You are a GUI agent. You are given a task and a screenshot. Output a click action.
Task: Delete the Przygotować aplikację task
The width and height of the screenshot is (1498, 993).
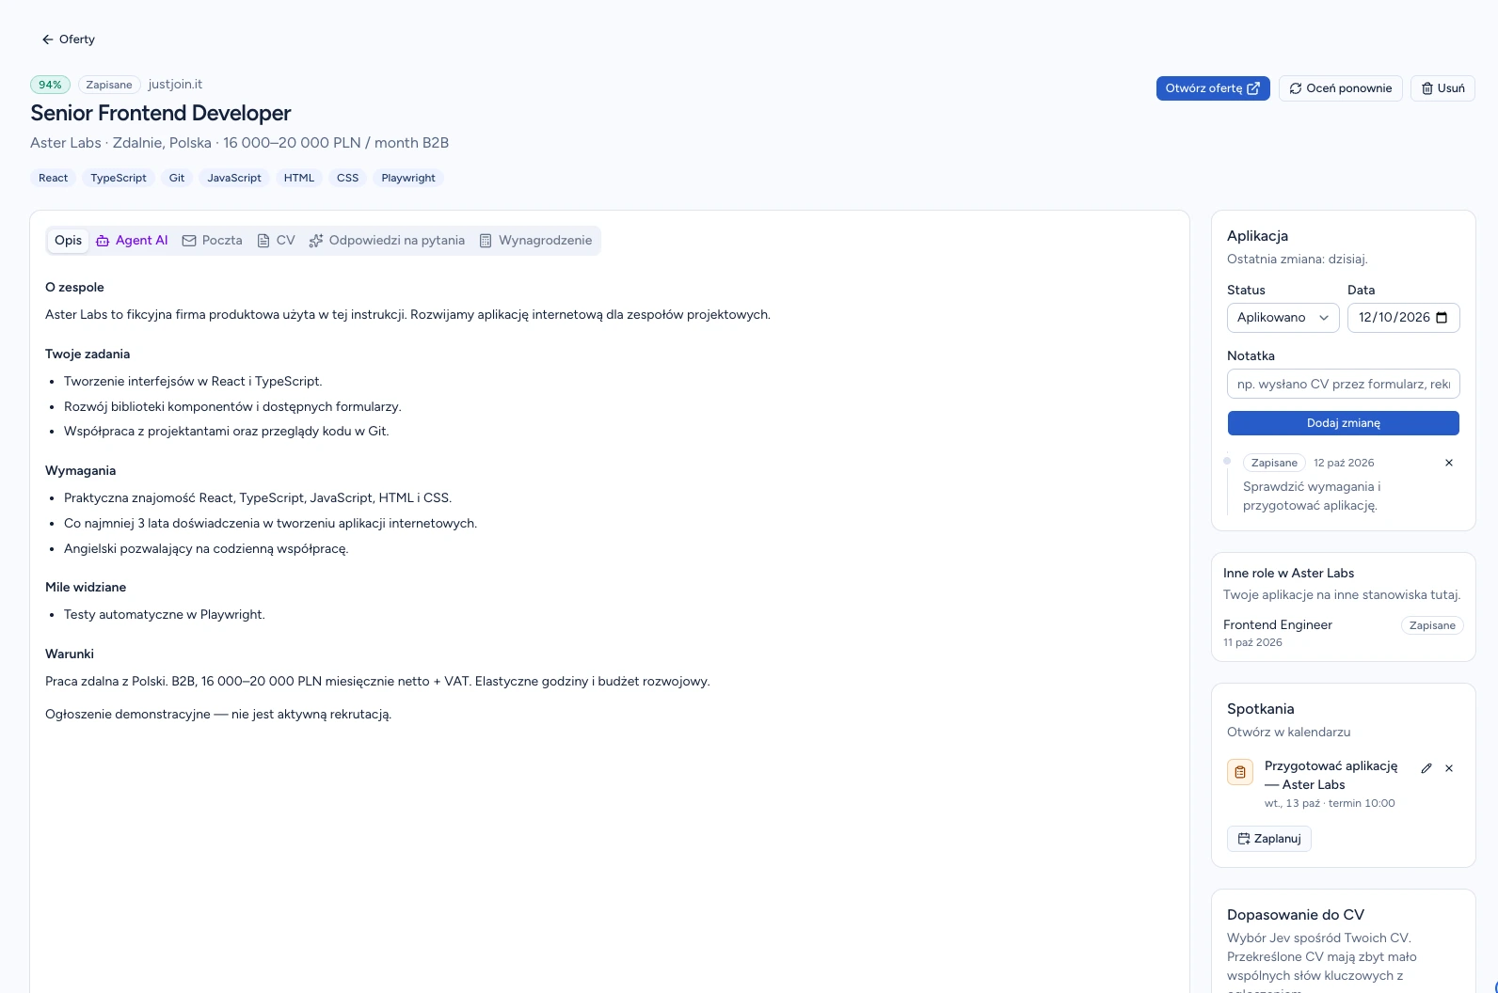tap(1449, 768)
